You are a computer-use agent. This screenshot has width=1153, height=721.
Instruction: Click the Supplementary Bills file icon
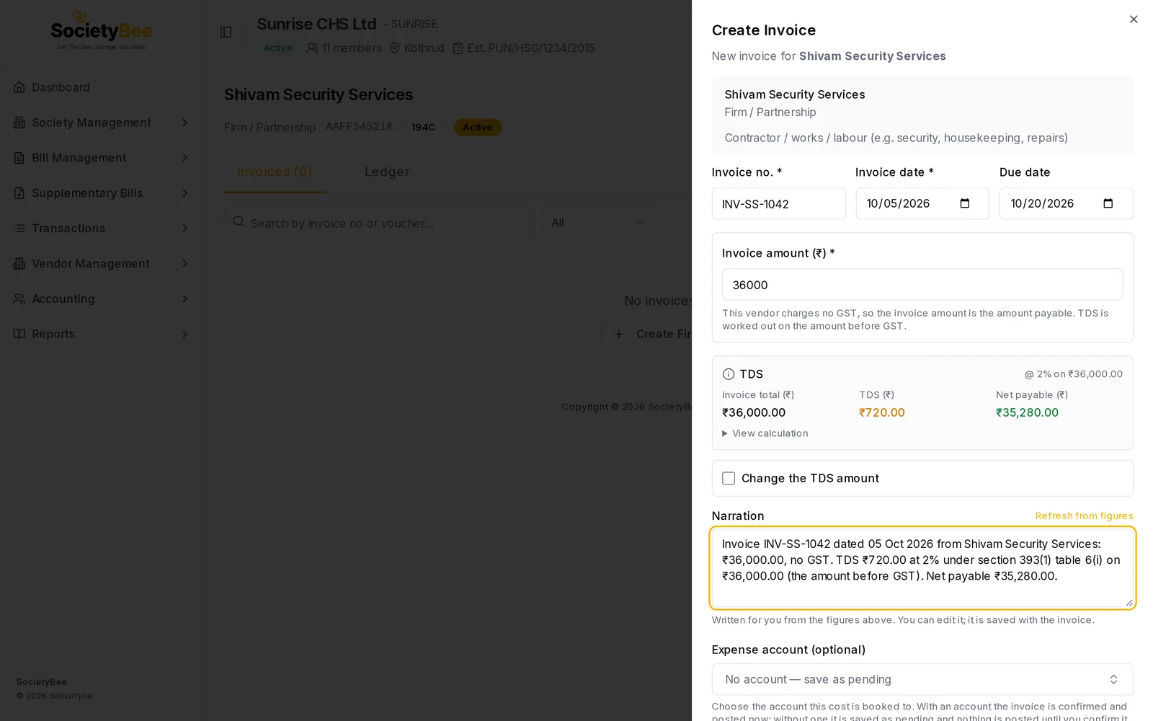click(19, 193)
